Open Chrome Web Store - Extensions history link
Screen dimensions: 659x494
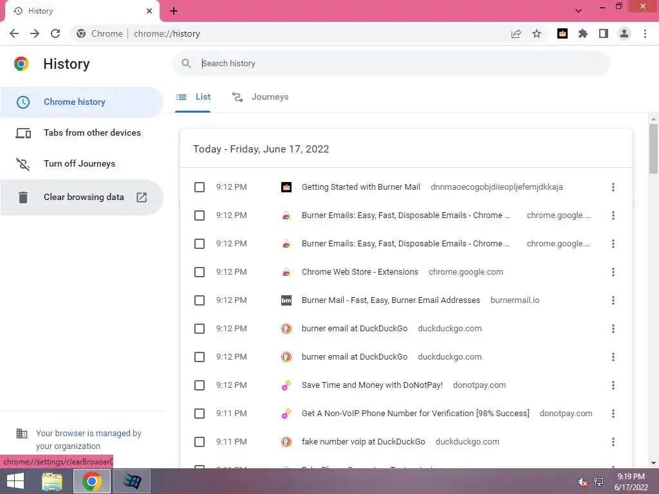[360, 272]
